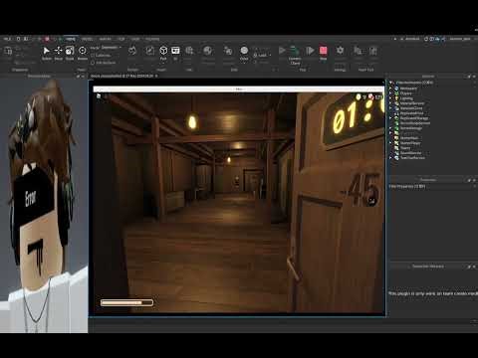Click the Group icon in Edit section

pyautogui.click(x=228, y=51)
